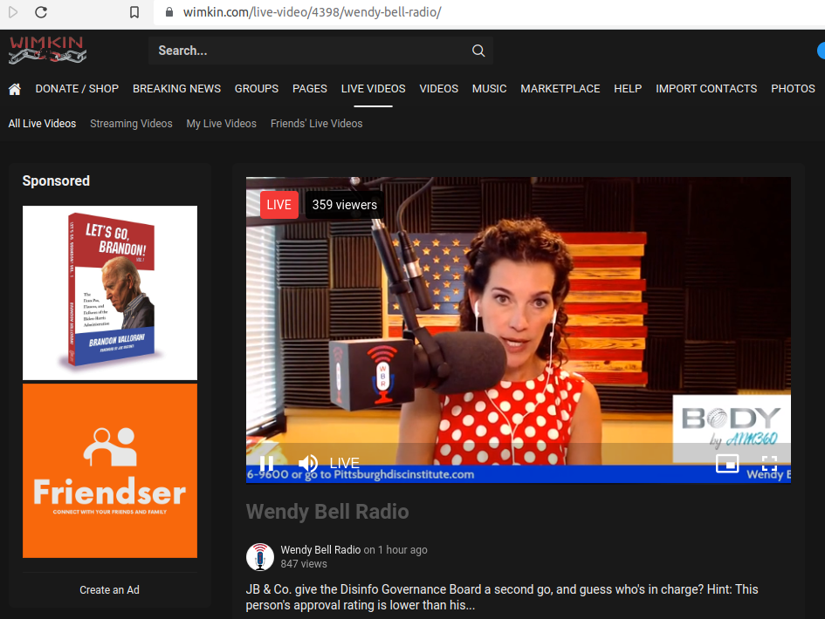Image resolution: width=825 pixels, height=619 pixels.
Task: Click the home icon in navigation
Action: click(15, 89)
